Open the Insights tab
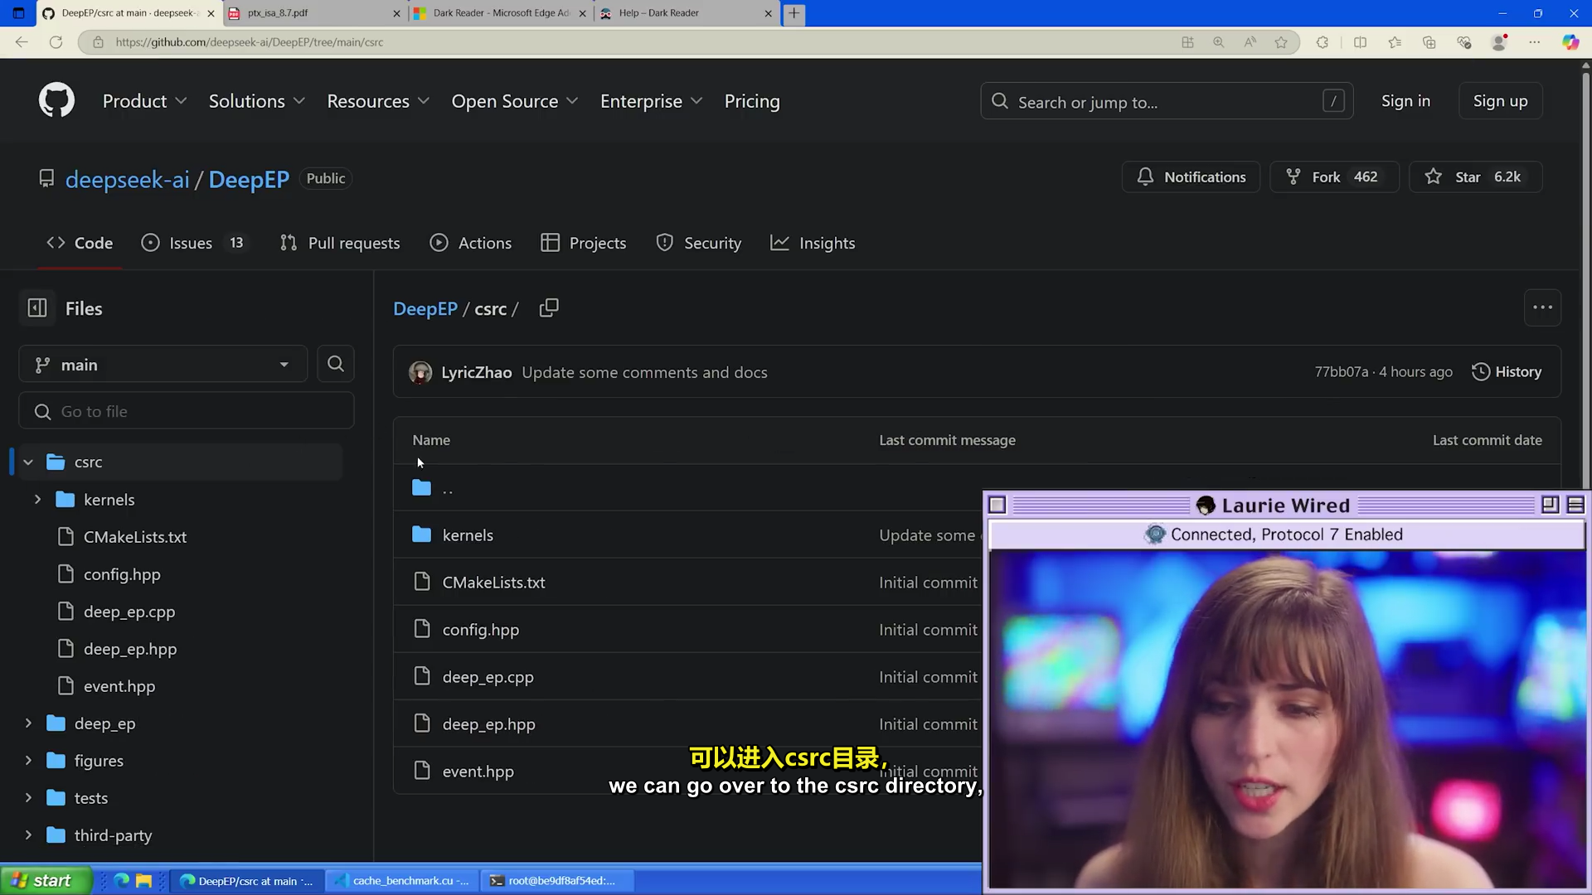Screen dimensions: 1592x895 813,243
